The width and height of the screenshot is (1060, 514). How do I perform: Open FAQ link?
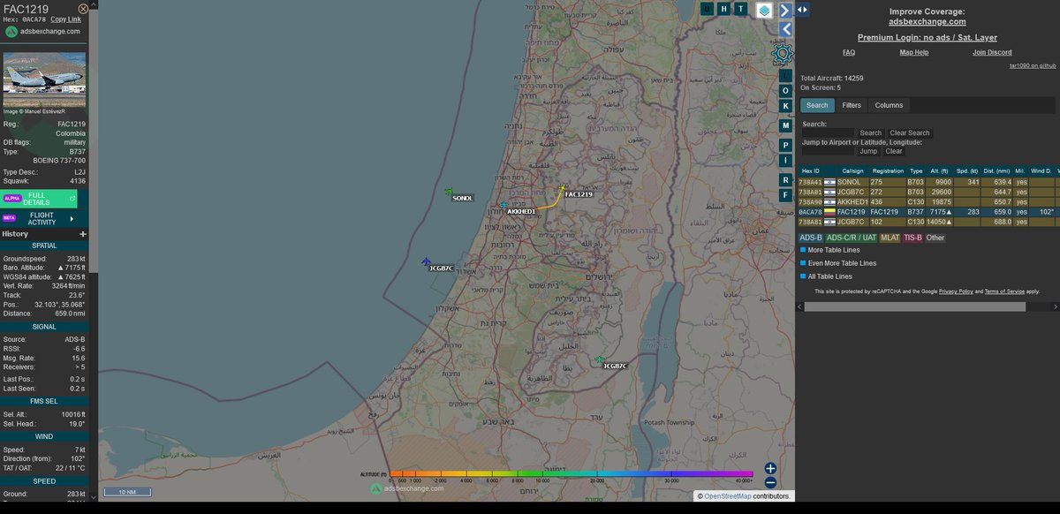(849, 53)
